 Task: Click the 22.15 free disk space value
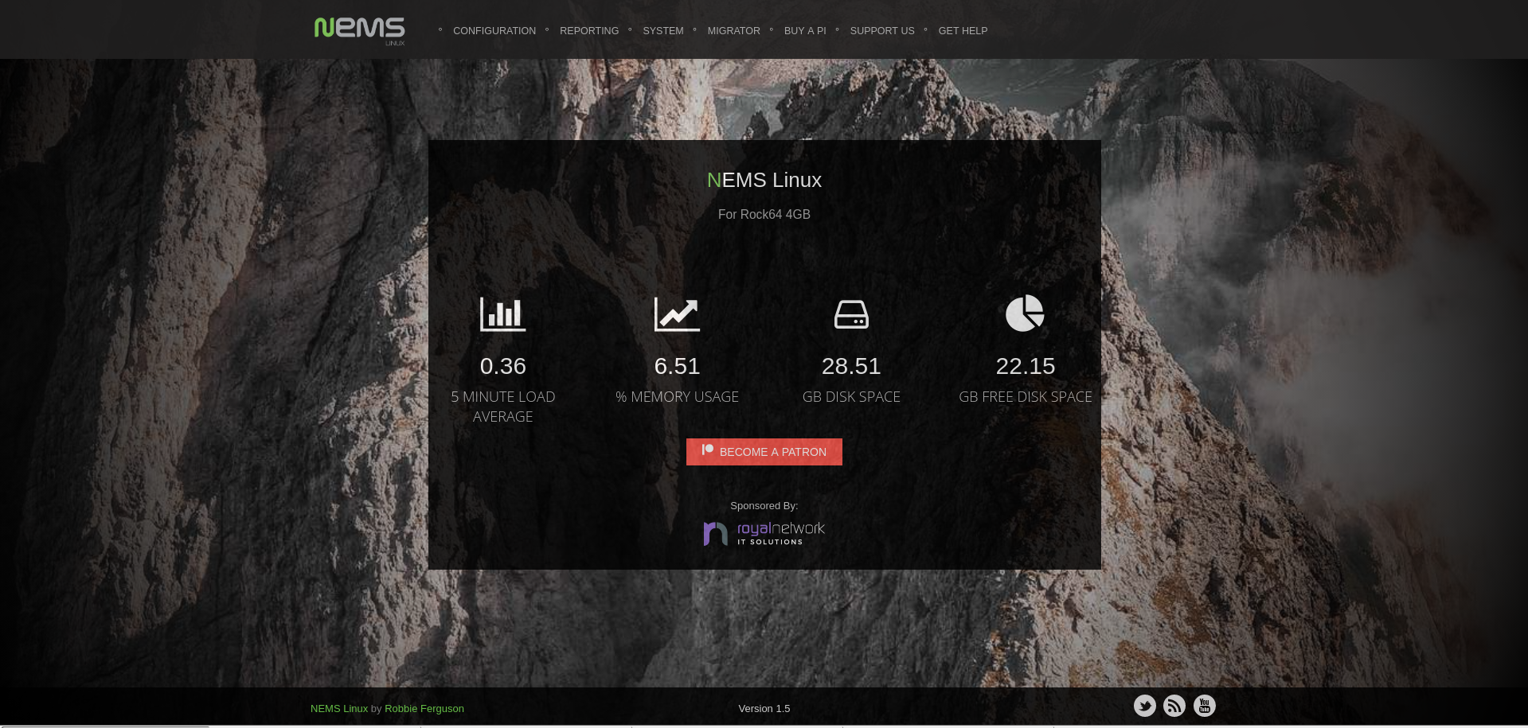pyautogui.click(x=1026, y=366)
